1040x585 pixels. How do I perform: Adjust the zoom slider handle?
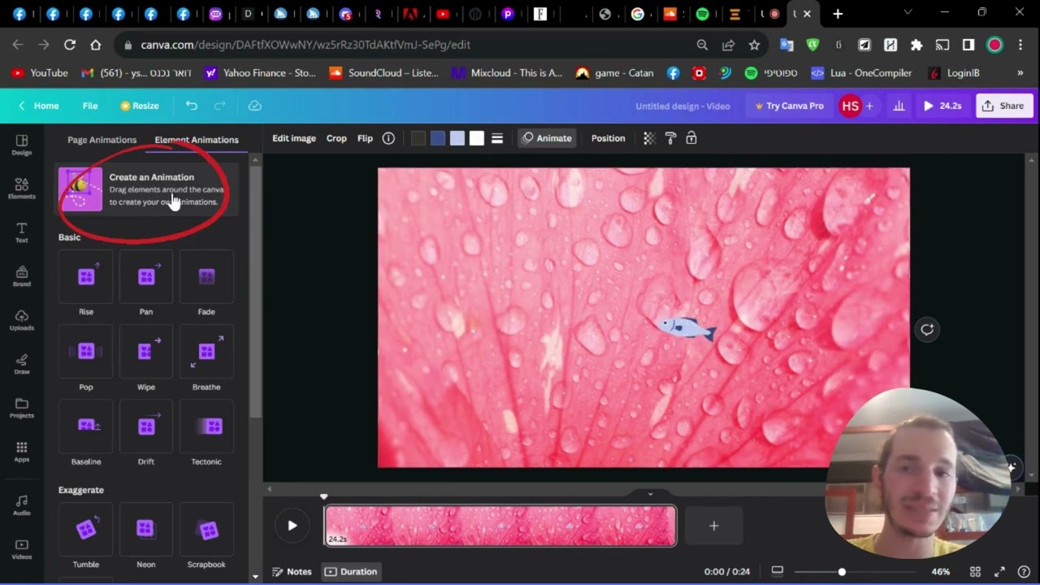pyautogui.click(x=842, y=572)
